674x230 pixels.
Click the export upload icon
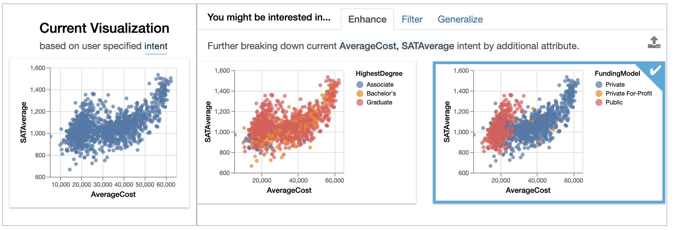point(654,42)
